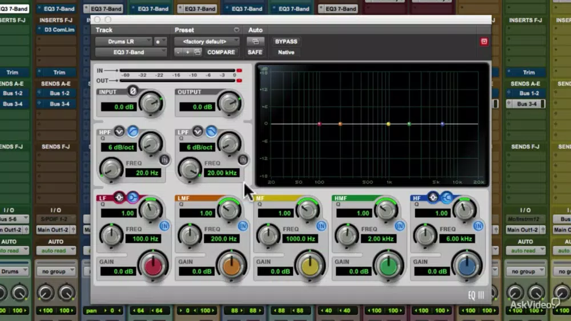Click the red LF point on the EQ graph
Screen dimensions: 571x321
(319, 124)
